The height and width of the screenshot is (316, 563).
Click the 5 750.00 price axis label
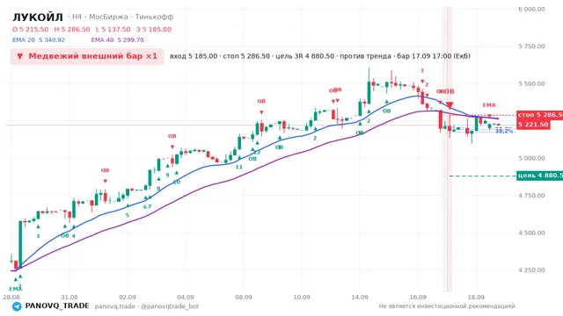531,47
